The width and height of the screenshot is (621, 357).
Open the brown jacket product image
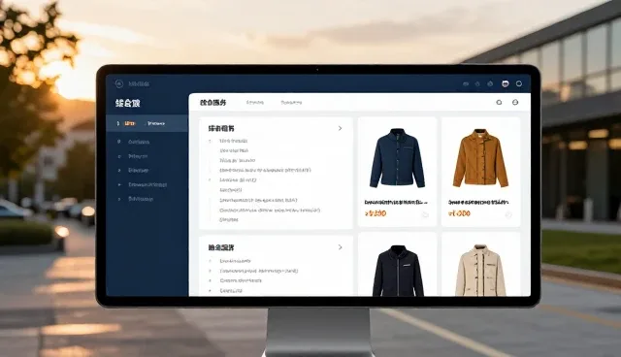pos(480,158)
